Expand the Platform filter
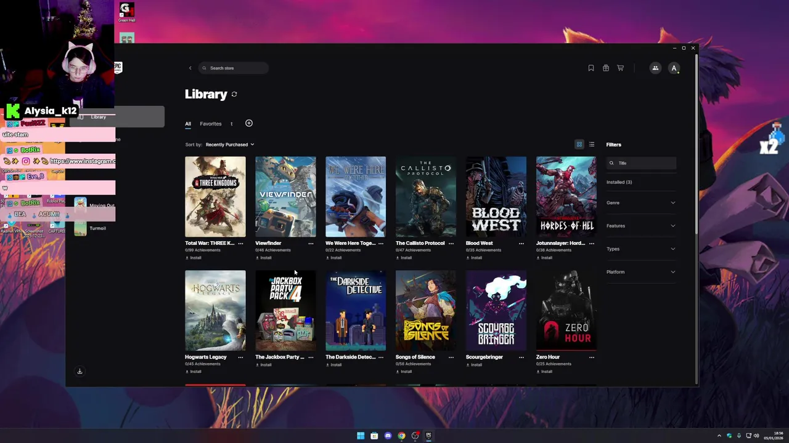Viewport: 789px width, 443px height. [x=641, y=272]
